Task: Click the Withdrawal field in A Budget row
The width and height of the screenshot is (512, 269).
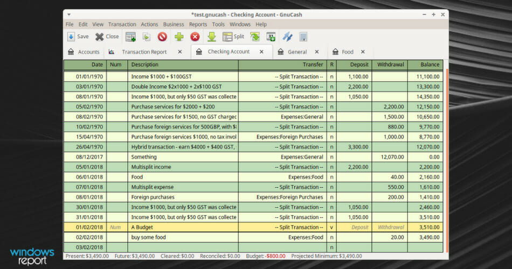Action: tap(390, 227)
